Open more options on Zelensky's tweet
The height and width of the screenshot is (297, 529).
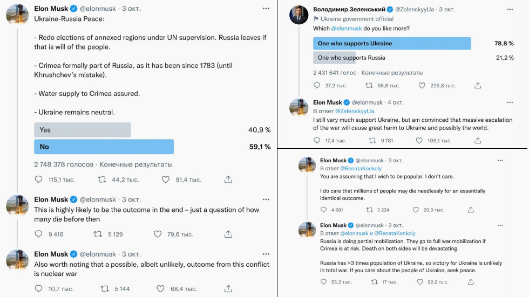(510, 9)
